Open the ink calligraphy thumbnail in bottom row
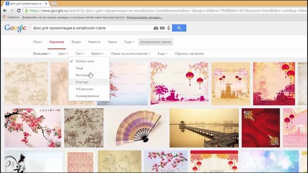Viewport: 308px width, 173px height. pos(34,161)
